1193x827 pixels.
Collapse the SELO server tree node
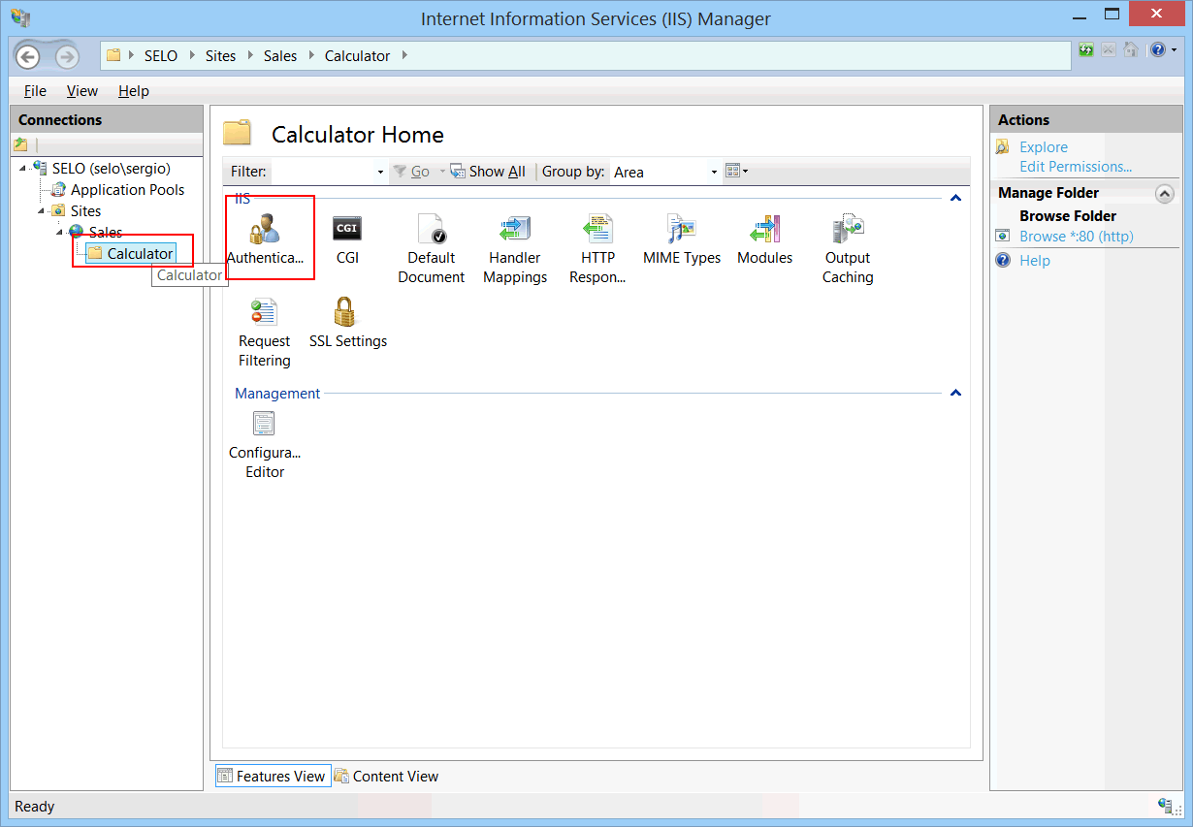pos(22,170)
